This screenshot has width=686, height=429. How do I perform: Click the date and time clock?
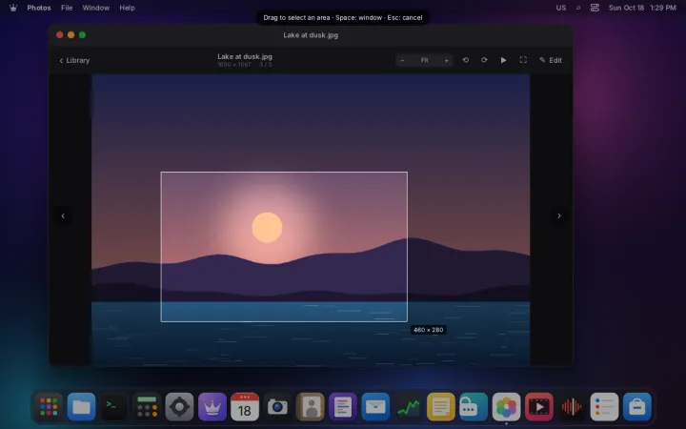[x=642, y=8]
